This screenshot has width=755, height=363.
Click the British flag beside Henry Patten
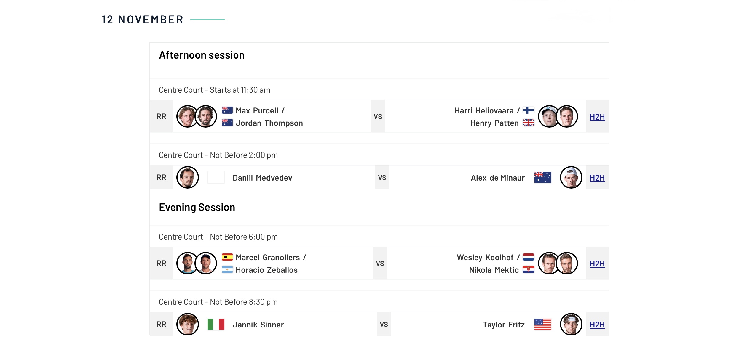pos(528,123)
